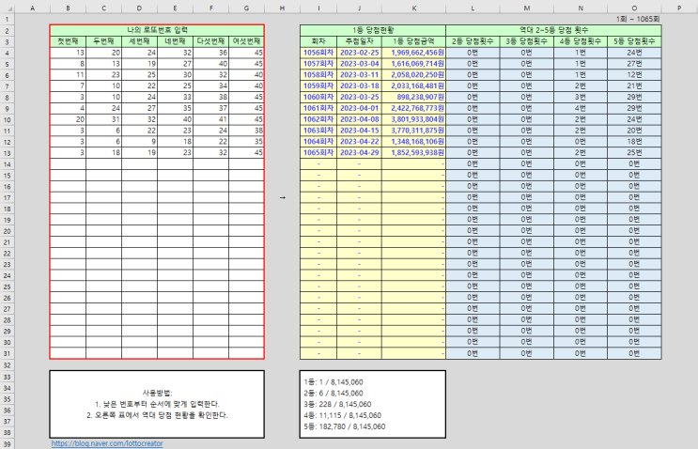The height and width of the screenshot is (449, 698).
Task: Select the 1등 당첨현황 header cell
Action: (373, 30)
